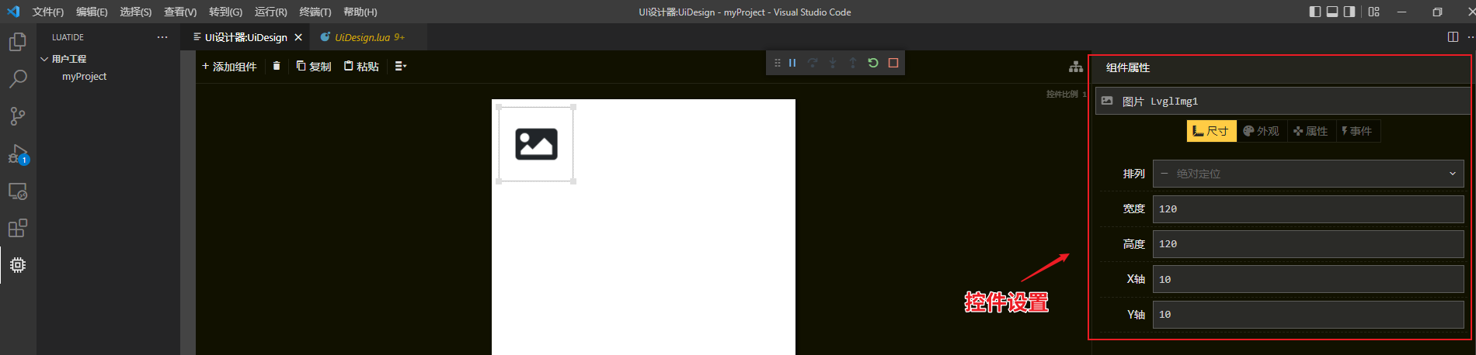The height and width of the screenshot is (355, 1476).
Task: Collapse the 用户工程 tree section
Action: [44, 59]
